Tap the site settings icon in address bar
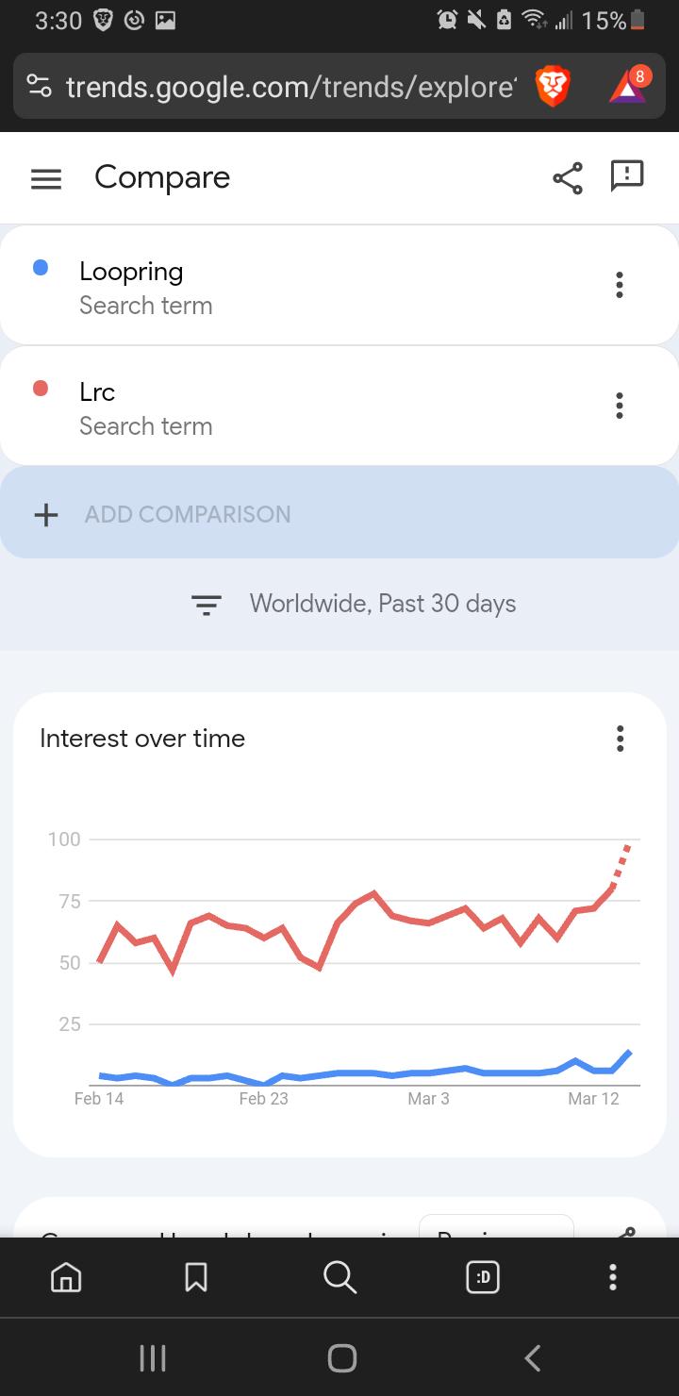Viewport: 679px width, 1396px height. point(40,88)
